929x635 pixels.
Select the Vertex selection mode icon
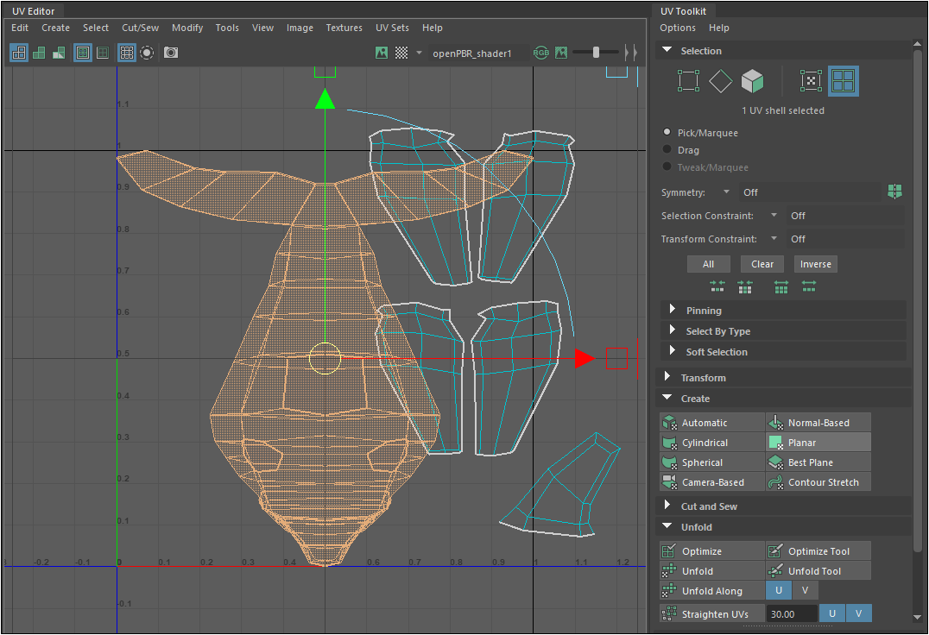tap(688, 81)
